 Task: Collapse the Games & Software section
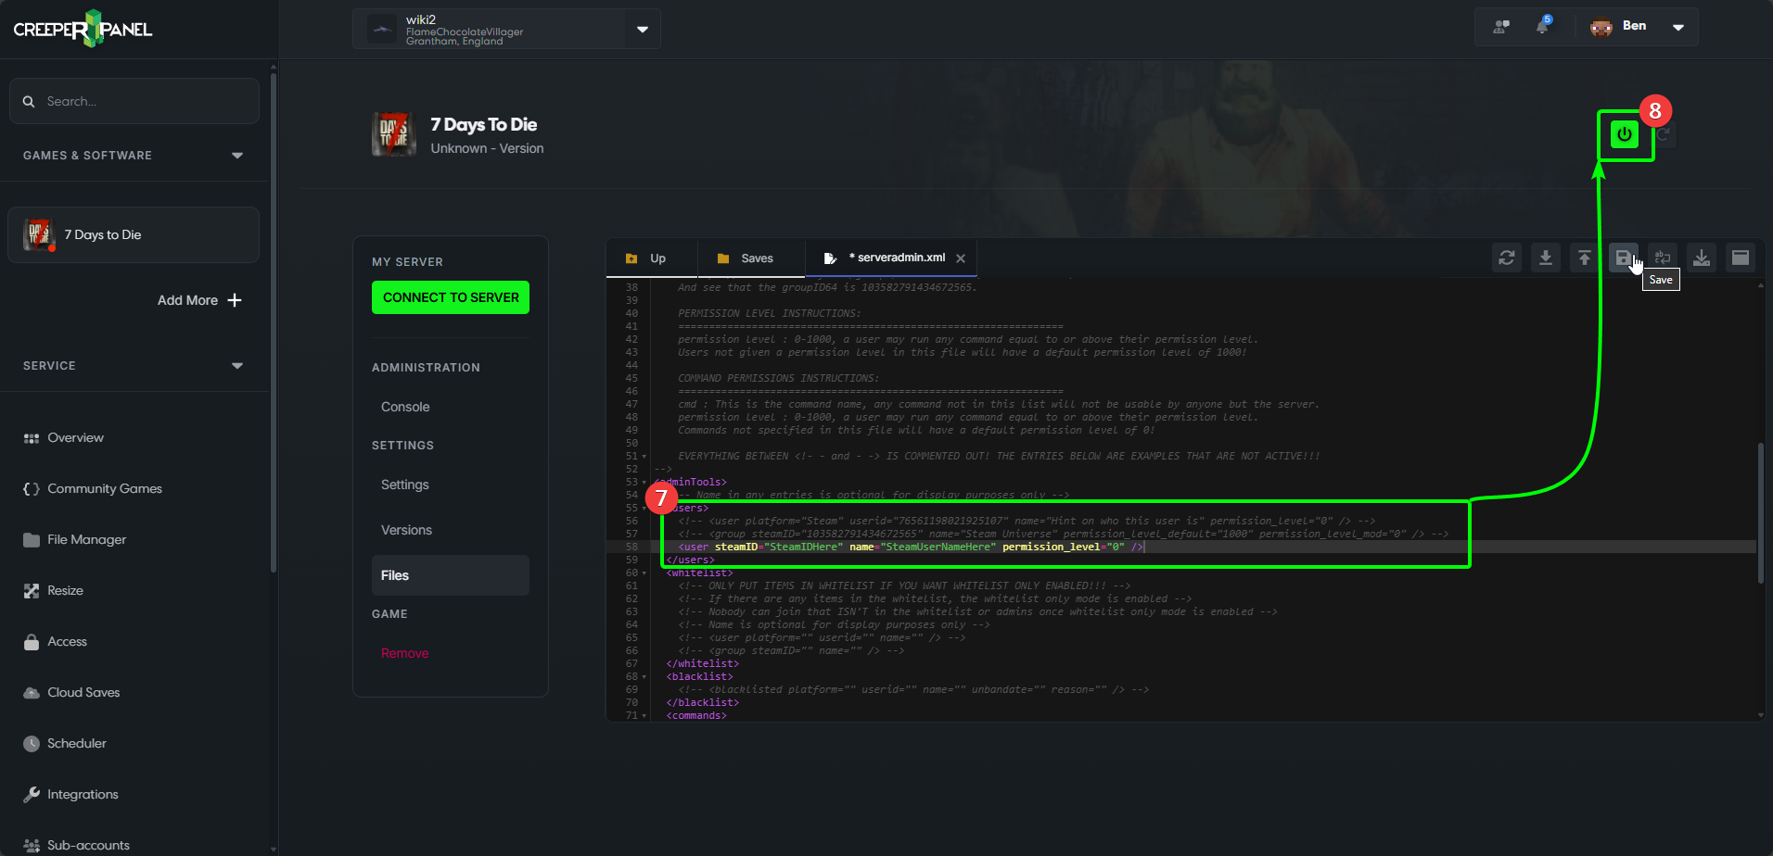click(237, 156)
